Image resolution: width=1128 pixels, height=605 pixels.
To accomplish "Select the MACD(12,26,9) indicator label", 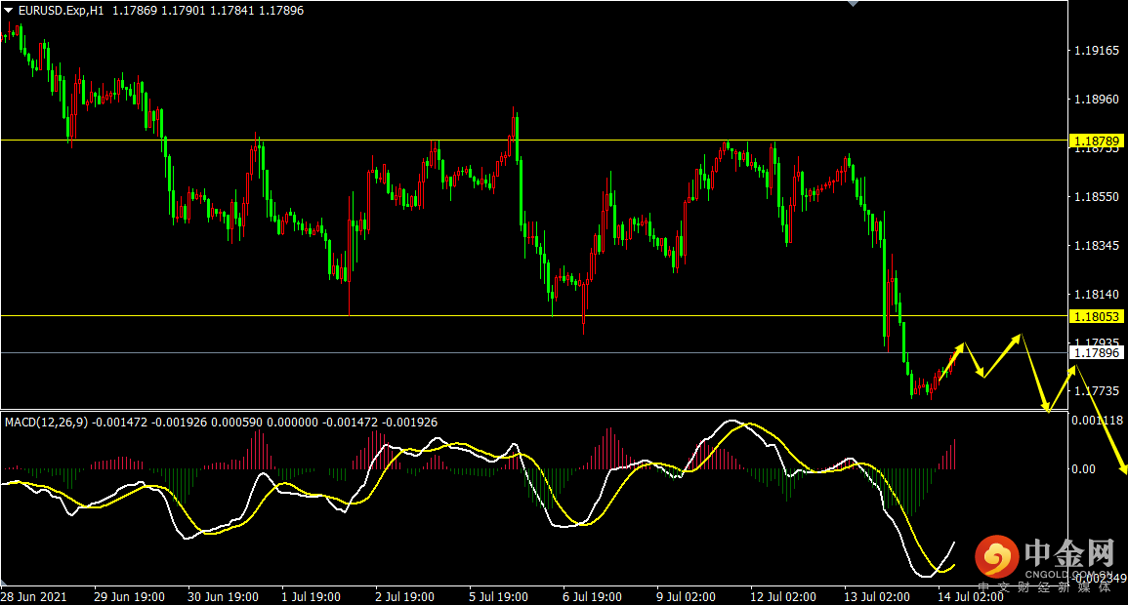I will click(47, 423).
